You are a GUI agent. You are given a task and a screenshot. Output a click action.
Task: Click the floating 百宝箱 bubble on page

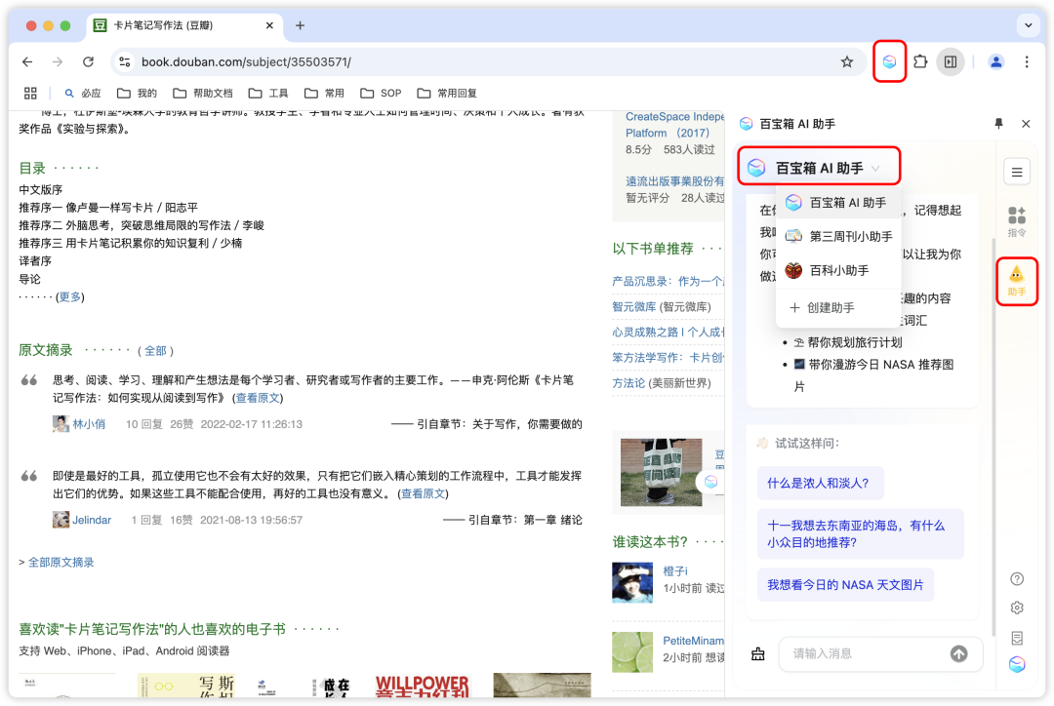pos(711,482)
